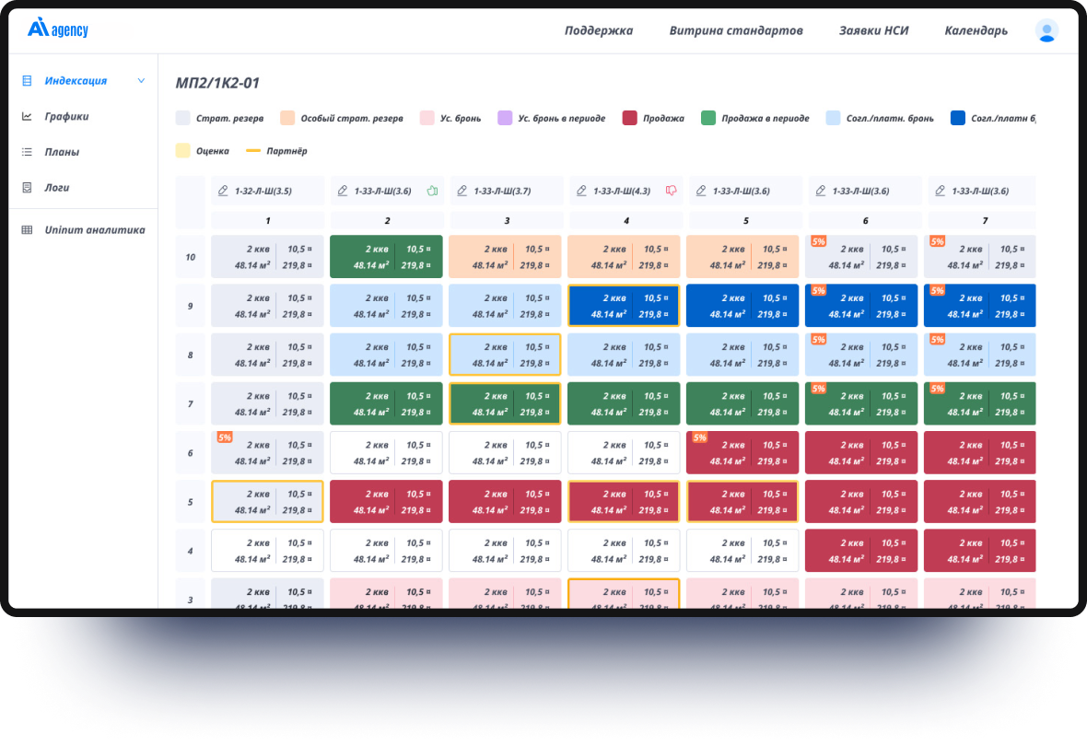
Task: Open the Планы sidebar section
Action: pyautogui.click(x=62, y=152)
